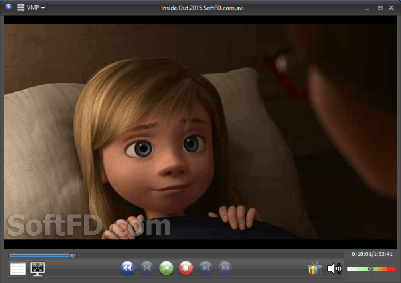Stop playback with red stop button
This screenshot has height=283, width=401.
pyautogui.click(x=186, y=268)
